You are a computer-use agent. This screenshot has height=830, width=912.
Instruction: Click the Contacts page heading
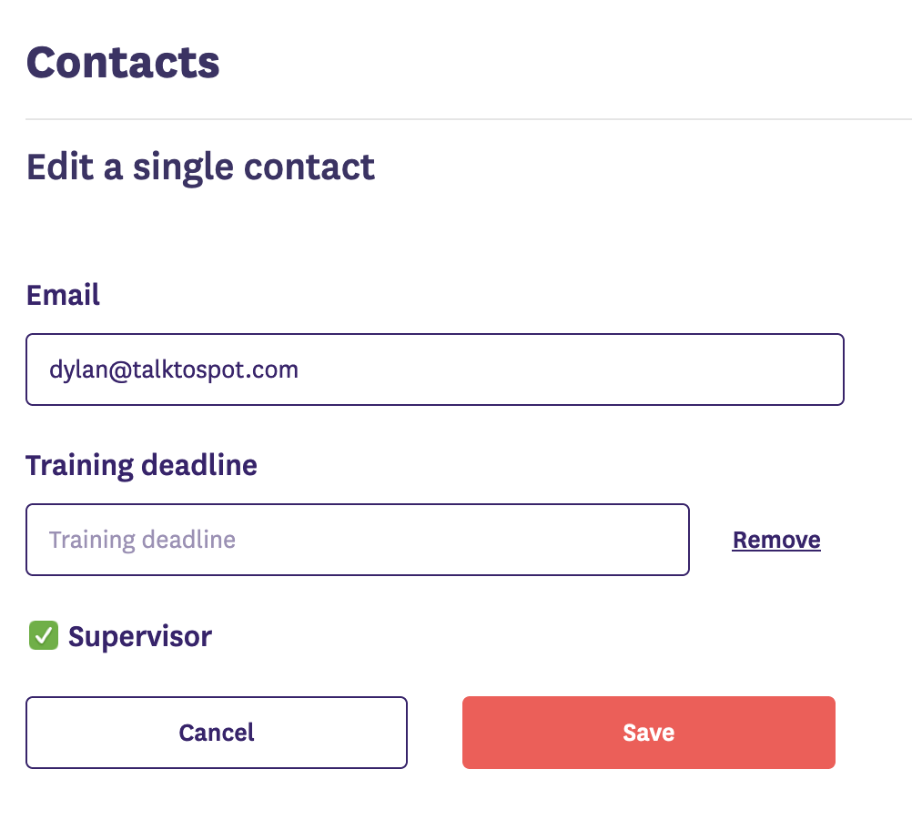123,63
